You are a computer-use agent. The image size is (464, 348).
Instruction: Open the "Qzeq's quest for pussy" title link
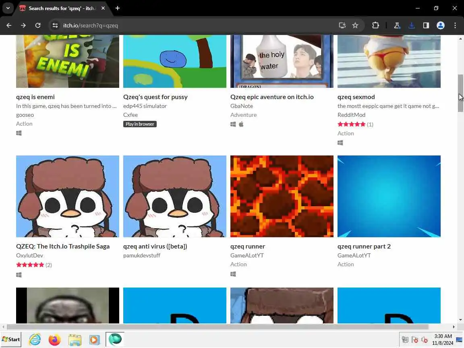point(155,97)
